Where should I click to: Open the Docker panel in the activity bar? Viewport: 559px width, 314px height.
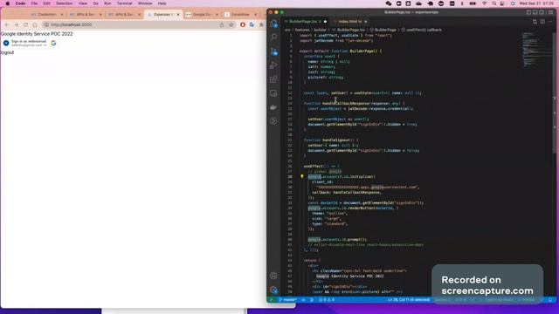click(273, 107)
